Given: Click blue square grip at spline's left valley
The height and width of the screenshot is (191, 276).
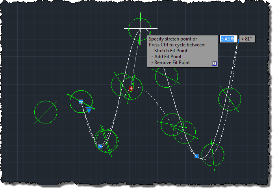Looking at the screenshot, I should (x=100, y=146).
